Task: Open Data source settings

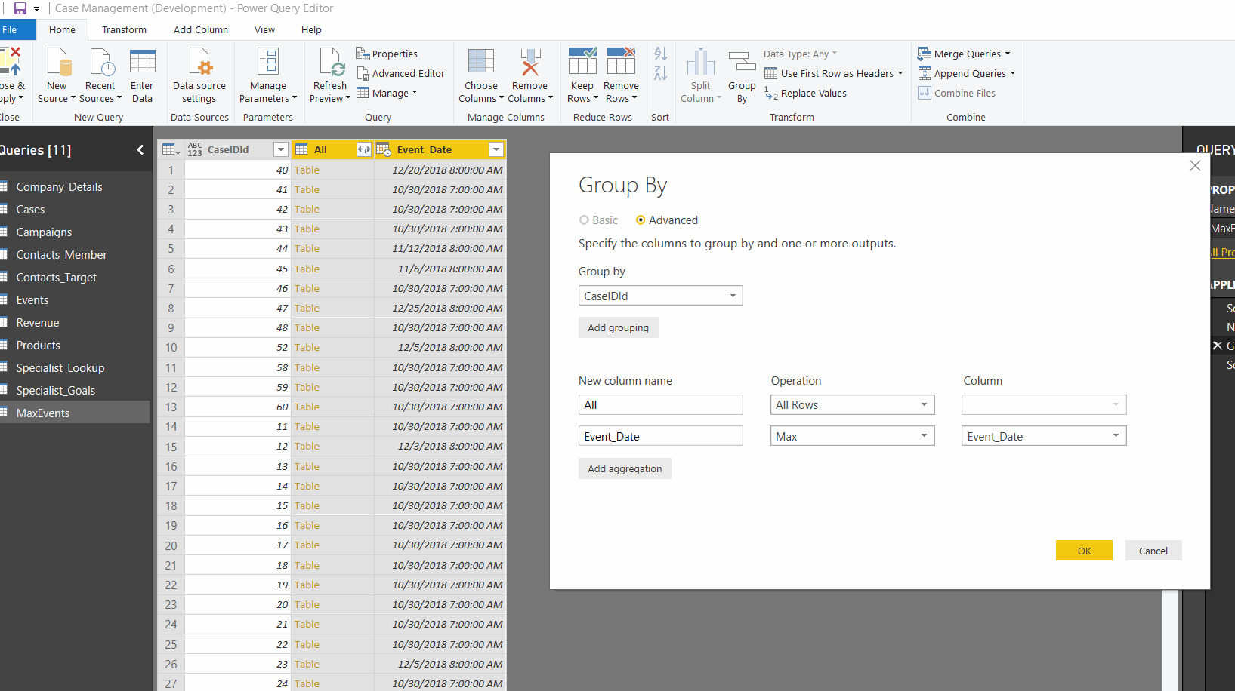Action: pos(199,75)
